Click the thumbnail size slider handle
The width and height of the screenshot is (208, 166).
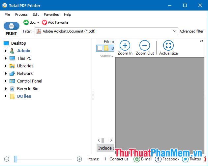15,159
